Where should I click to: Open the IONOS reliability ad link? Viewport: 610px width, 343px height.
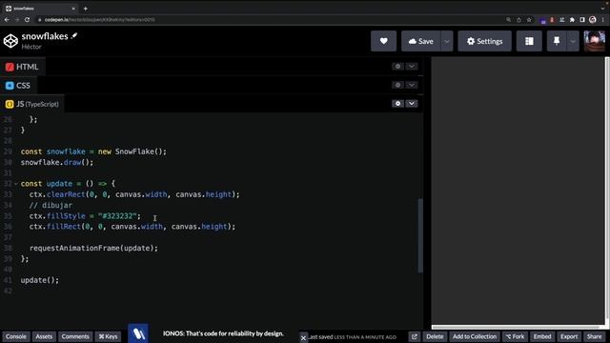point(223,333)
